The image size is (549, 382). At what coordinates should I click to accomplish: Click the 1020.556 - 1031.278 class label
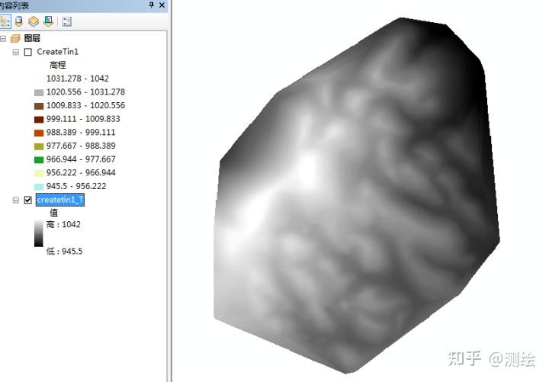pos(85,92)
